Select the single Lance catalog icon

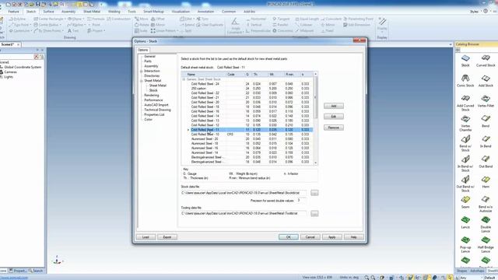(465, 220)
